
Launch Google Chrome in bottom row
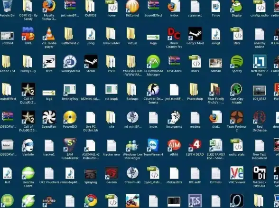[91, 200]
